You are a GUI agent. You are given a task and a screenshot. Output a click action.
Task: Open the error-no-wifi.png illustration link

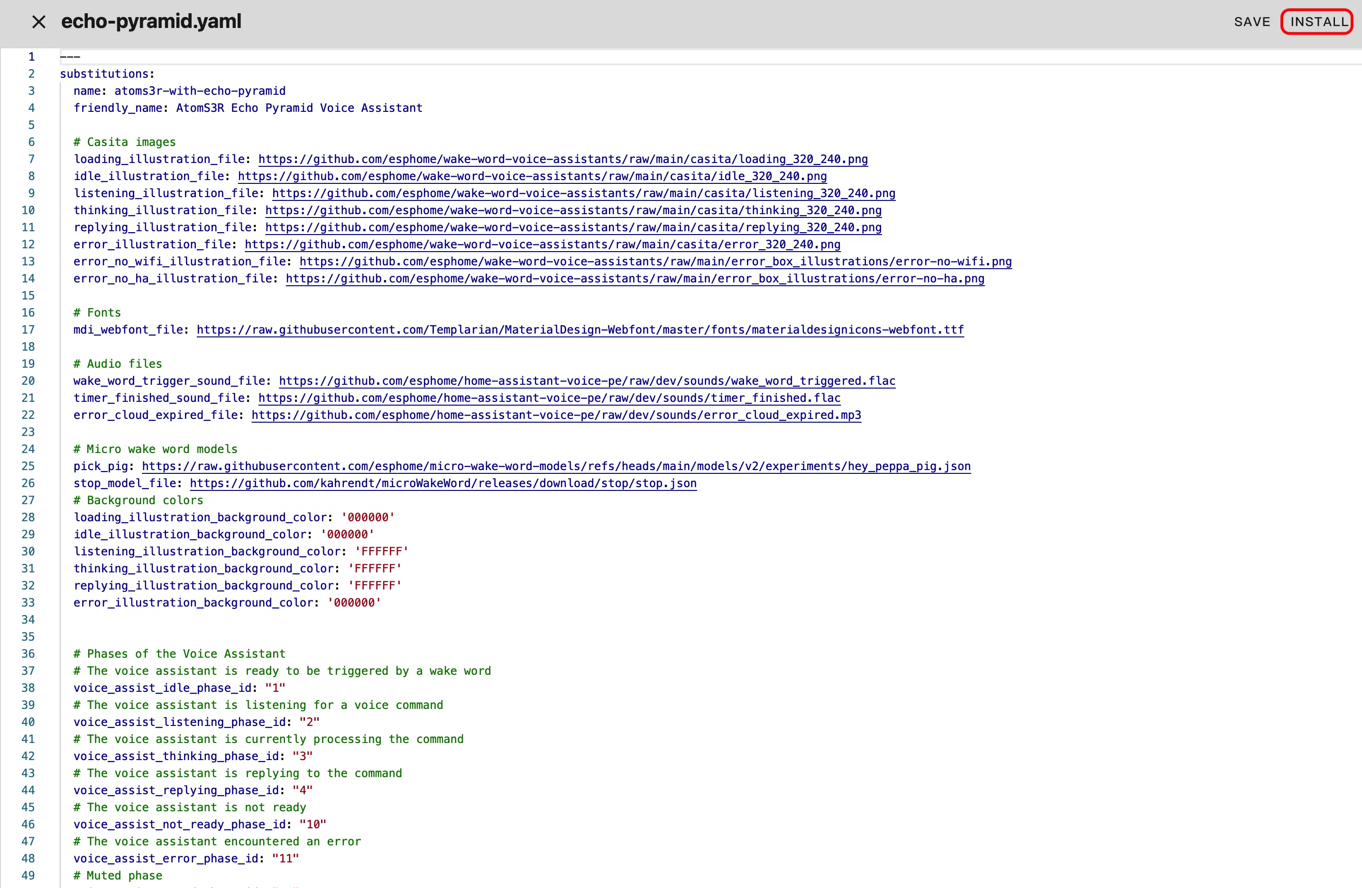pos(655,261)
